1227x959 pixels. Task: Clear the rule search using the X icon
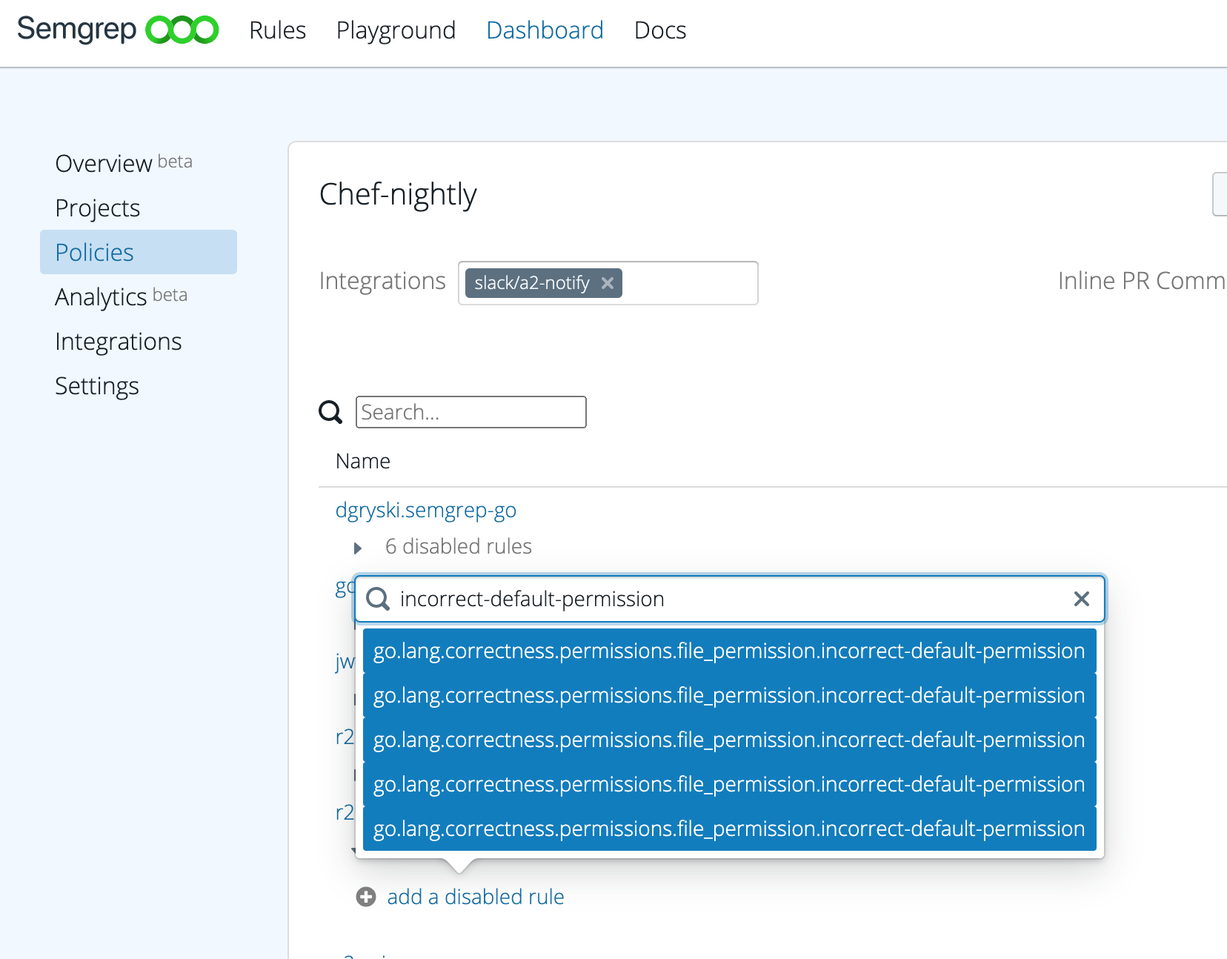click(1081, 599)
